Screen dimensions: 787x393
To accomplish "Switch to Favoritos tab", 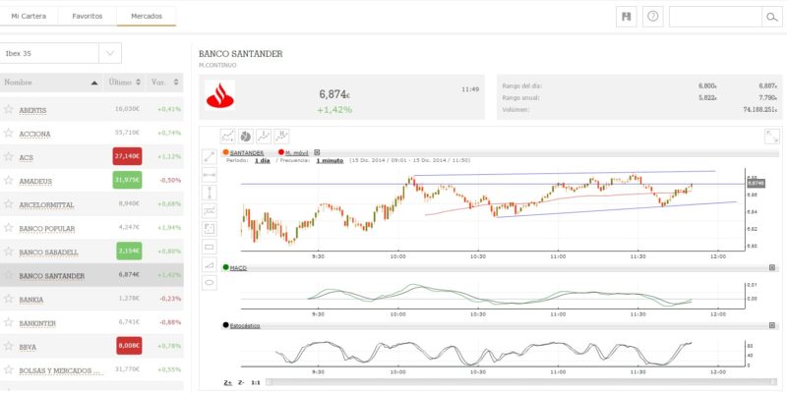I will coord(88,17).
